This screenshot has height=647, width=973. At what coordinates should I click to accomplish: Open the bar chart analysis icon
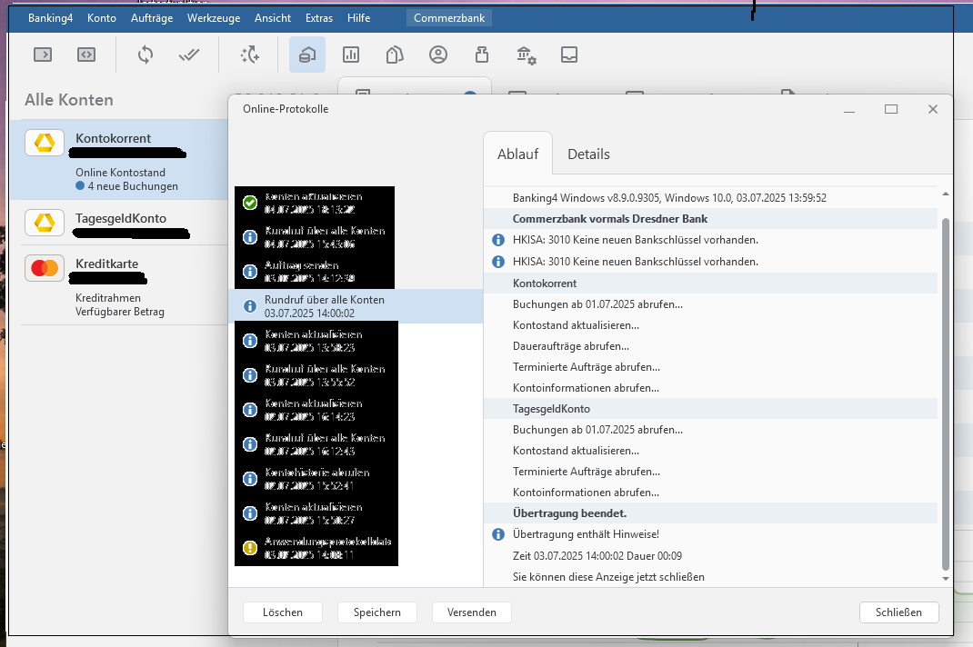(351, 55)
